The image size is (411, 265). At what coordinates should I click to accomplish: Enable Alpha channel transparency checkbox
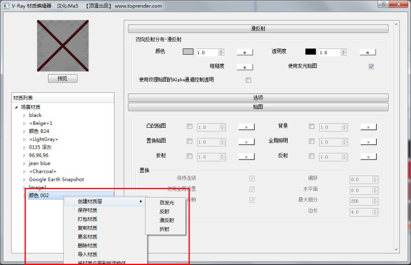tap(248, 80)
